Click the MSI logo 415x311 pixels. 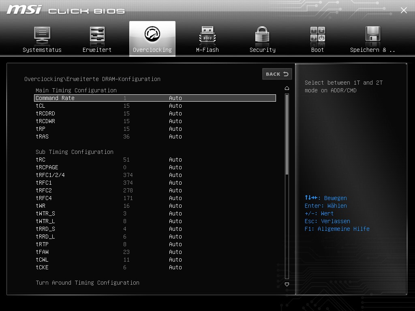24,10
